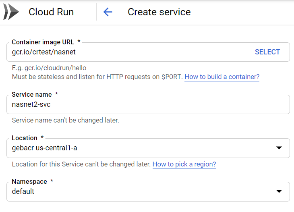
Task: Go back using the left arrow
Action: (x=108, y=12)
